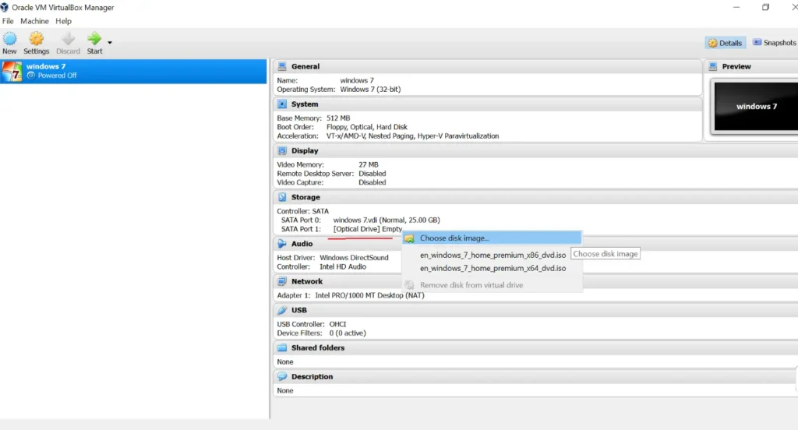Click the Audio section speaker icon
The height and width of the screenshot is (430, 798).
pos(282,244)
